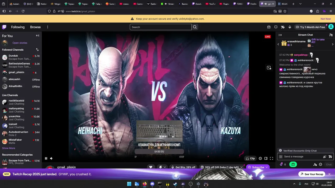Open moderator tools sword icon in chat
This screenshot has height=188, width=335.
(x=315, y=164)
